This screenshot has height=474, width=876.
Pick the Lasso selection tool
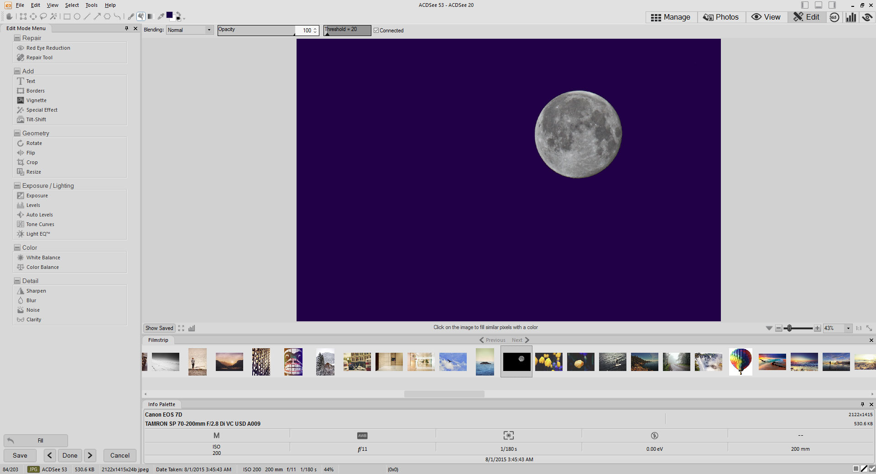click(43, 17)
